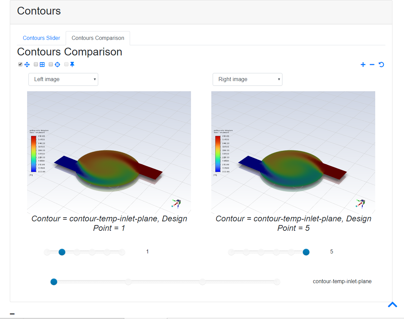Select the Contours Comparison tab
The image size is (404, 319).
[x=98, y=38]
